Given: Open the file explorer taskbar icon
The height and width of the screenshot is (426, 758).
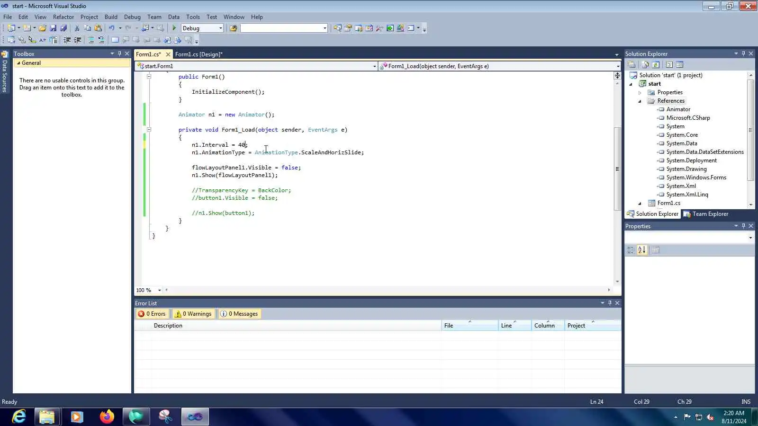Looking at the screenshot, I should (47, 417).
